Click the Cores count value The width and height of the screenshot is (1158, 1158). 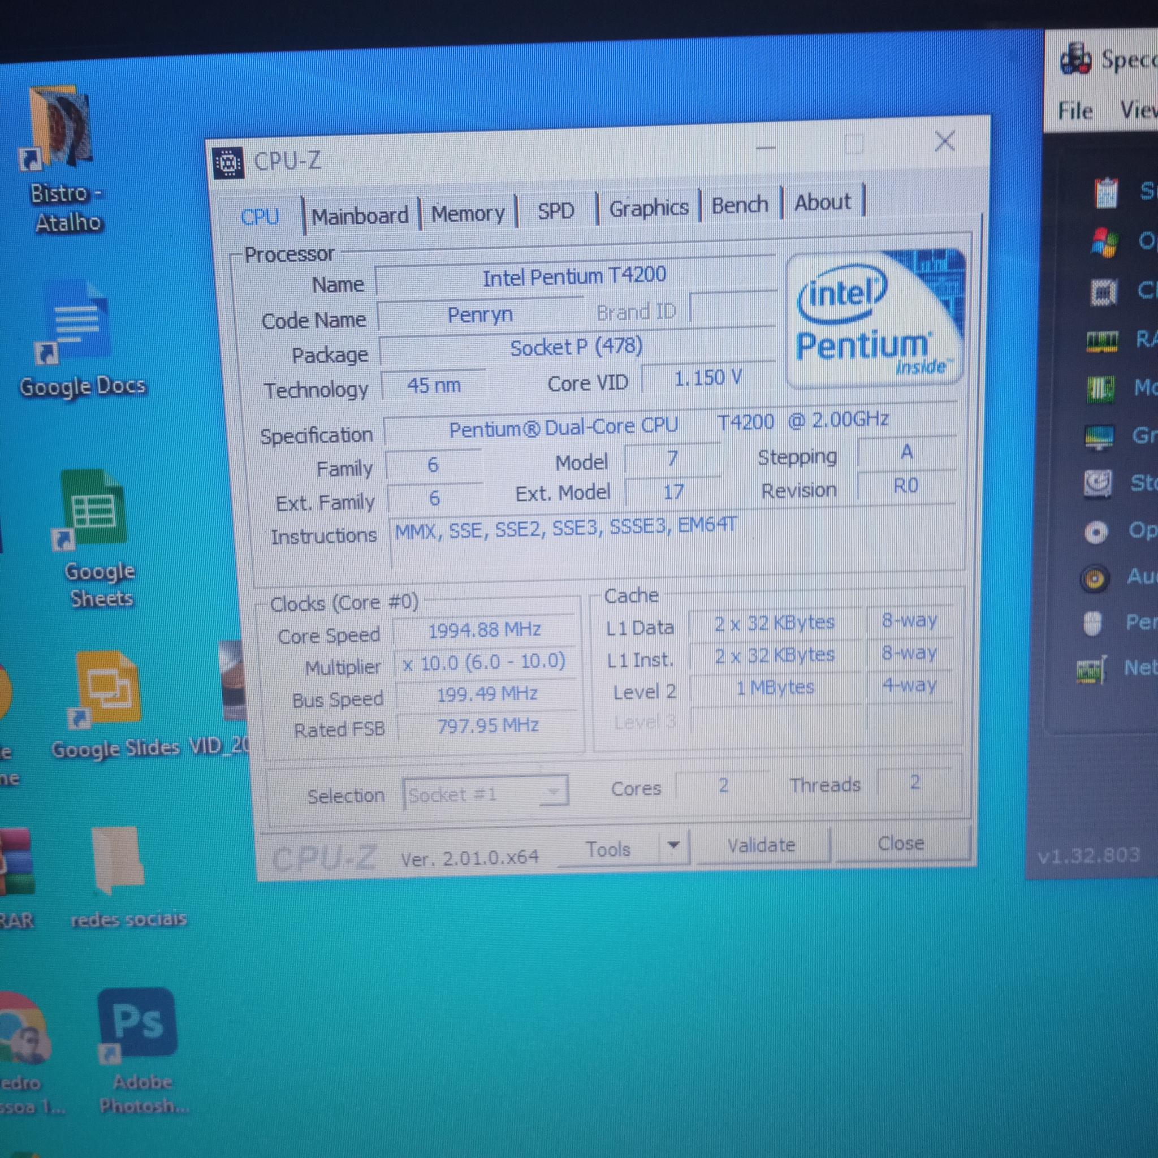click(723, 785)
